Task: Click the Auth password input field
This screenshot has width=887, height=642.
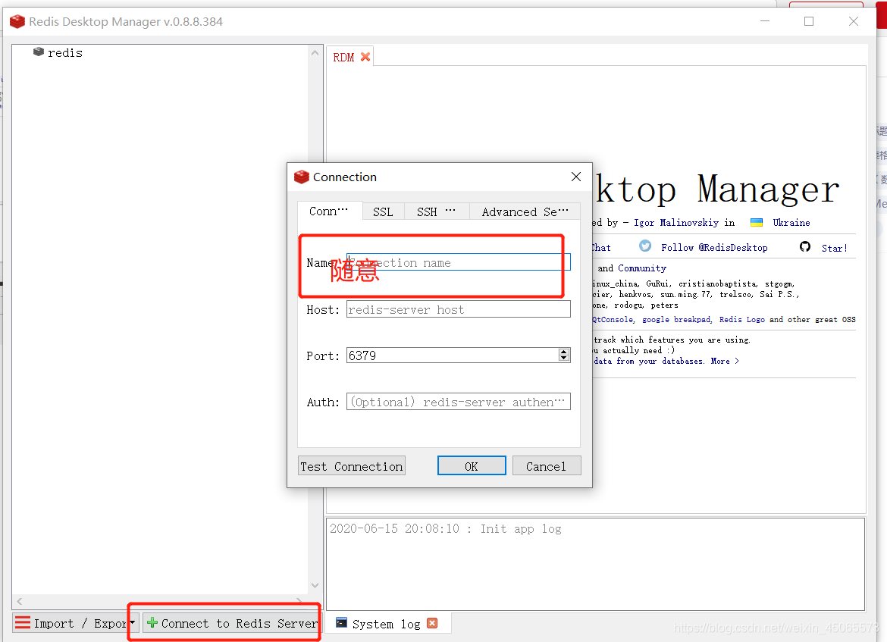Action: click(x=458, y=402)
